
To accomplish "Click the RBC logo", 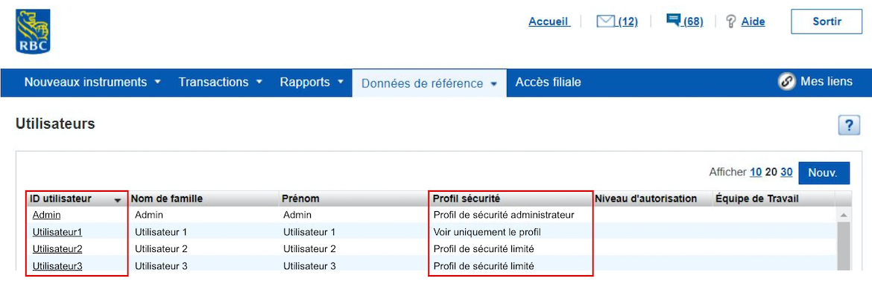I will 33,31.
